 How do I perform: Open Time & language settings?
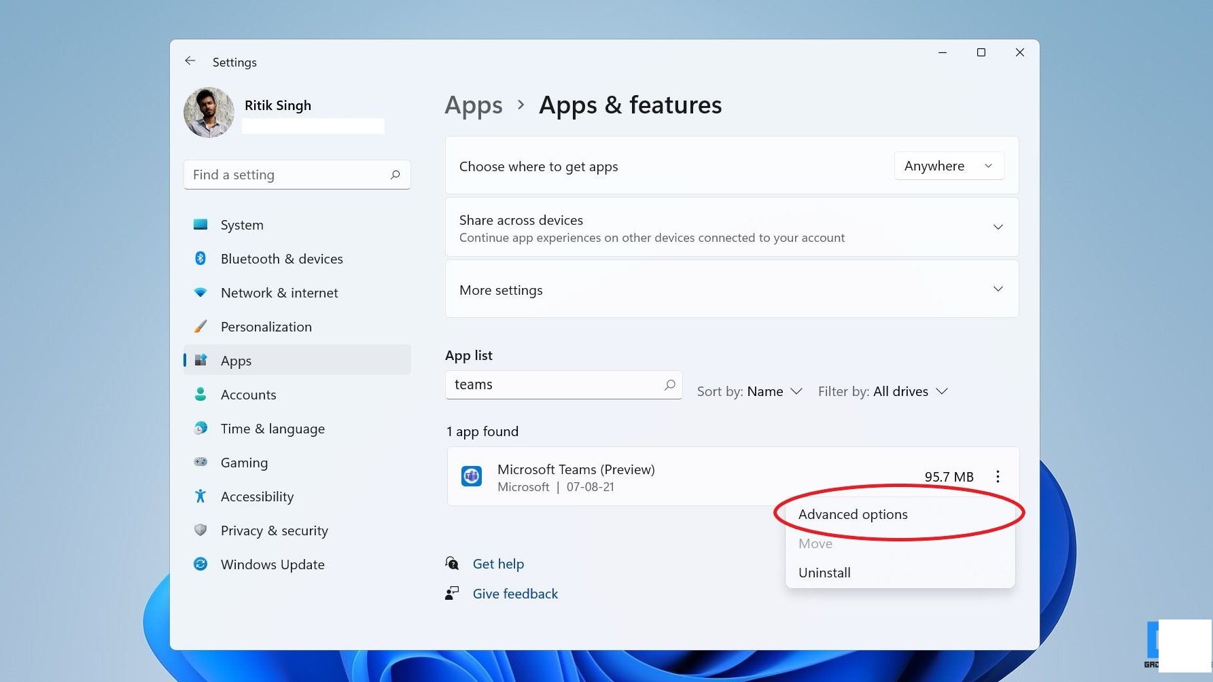(297, 429)
